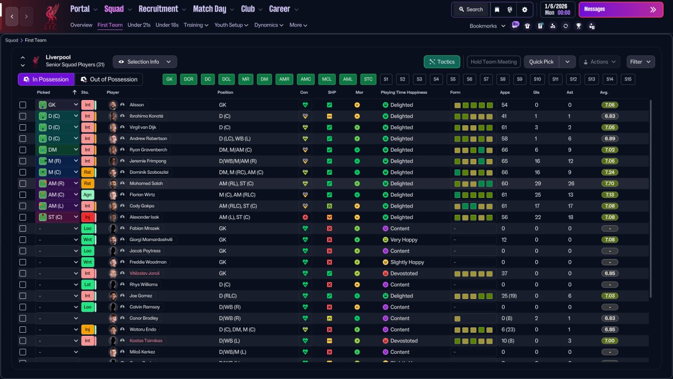
Task: Open the settings gear icon
Action: point(524,9)
